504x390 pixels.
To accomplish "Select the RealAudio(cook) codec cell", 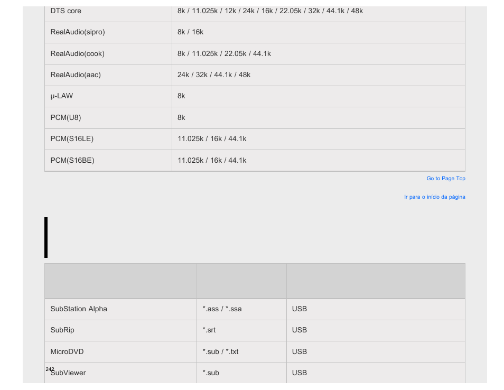I will (108, 54).
